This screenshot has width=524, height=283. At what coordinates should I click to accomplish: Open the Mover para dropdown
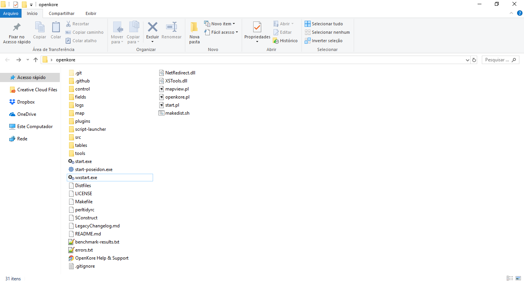(x=117, y=33)
